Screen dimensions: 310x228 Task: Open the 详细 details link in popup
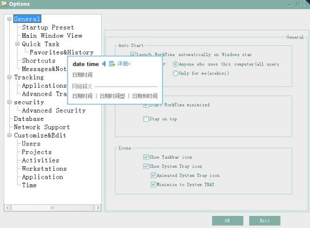[x=124, y=64]
